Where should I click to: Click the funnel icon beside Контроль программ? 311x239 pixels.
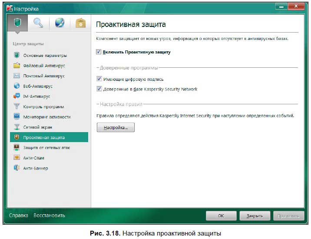tap(17, 106)
